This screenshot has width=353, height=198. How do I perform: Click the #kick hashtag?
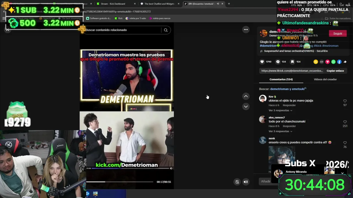[x=317, y=46]
